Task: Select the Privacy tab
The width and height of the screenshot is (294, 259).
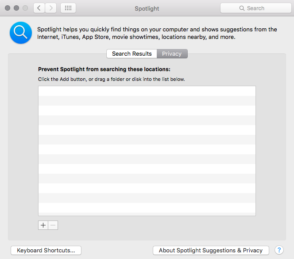Action: click(x=172, y=54)
